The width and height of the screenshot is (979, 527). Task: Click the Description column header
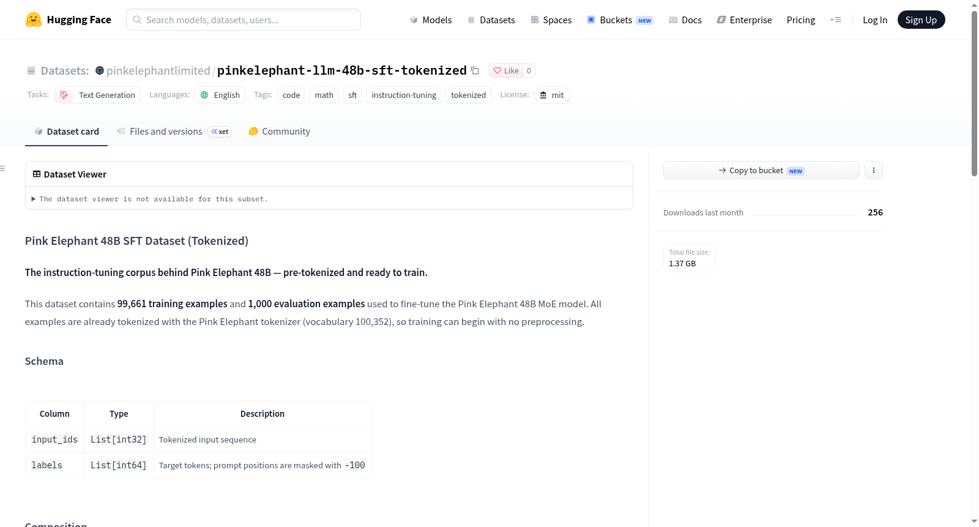(x=262, y=414)
